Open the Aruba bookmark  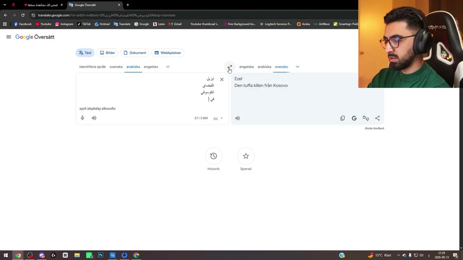(x=303, y=24)
